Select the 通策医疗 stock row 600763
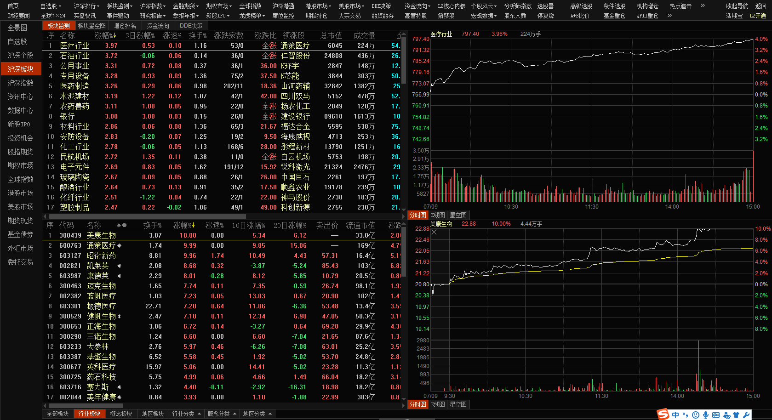Screen dimensions: 772x420 pos(223,245)
